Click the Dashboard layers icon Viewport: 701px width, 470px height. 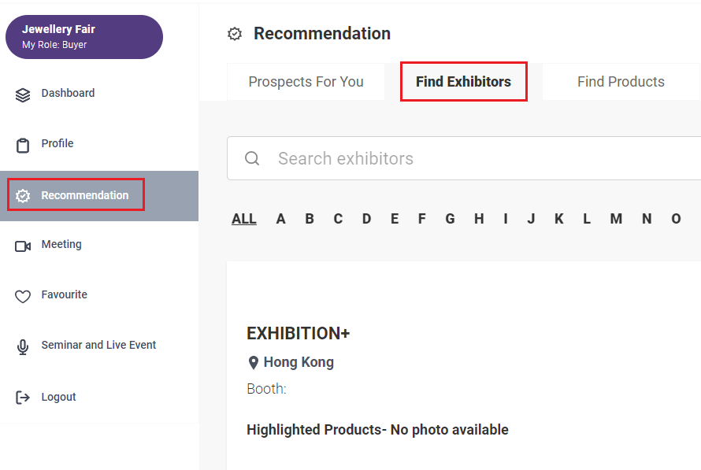point(23,94)
